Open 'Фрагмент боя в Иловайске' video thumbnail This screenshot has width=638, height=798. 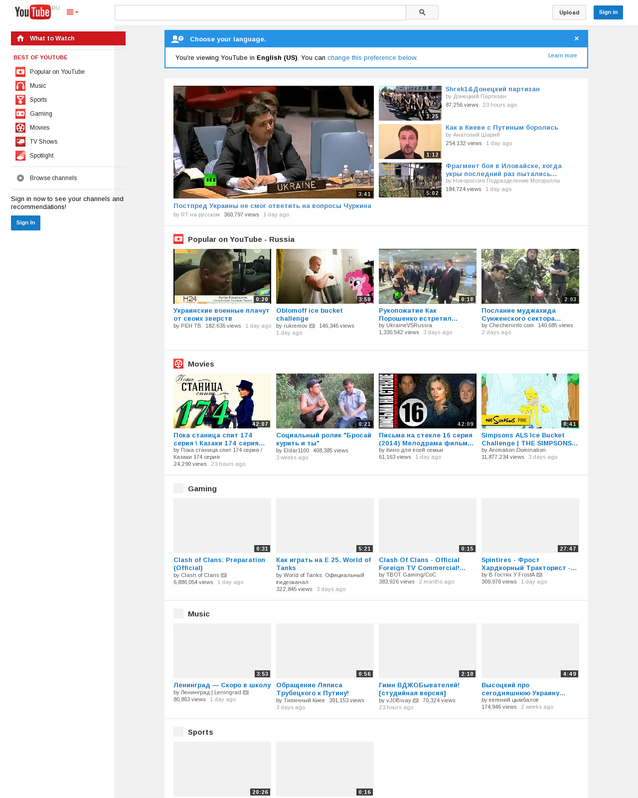410,180
